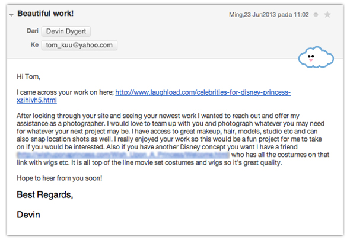Star the Beautiful work! email
The width and height of the screenshot is (350, 240).
[x=327, y=15]
